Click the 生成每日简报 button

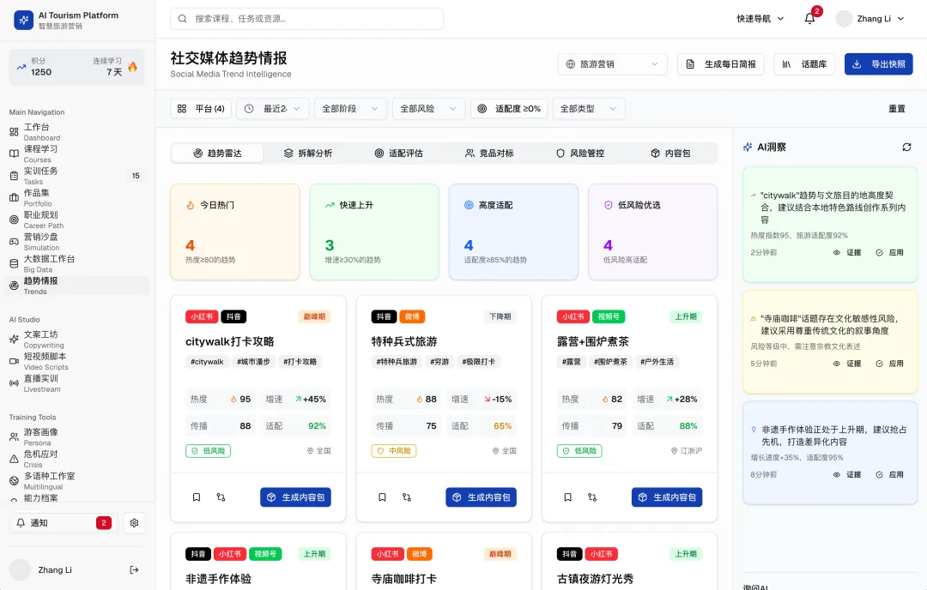click(721, 63)
